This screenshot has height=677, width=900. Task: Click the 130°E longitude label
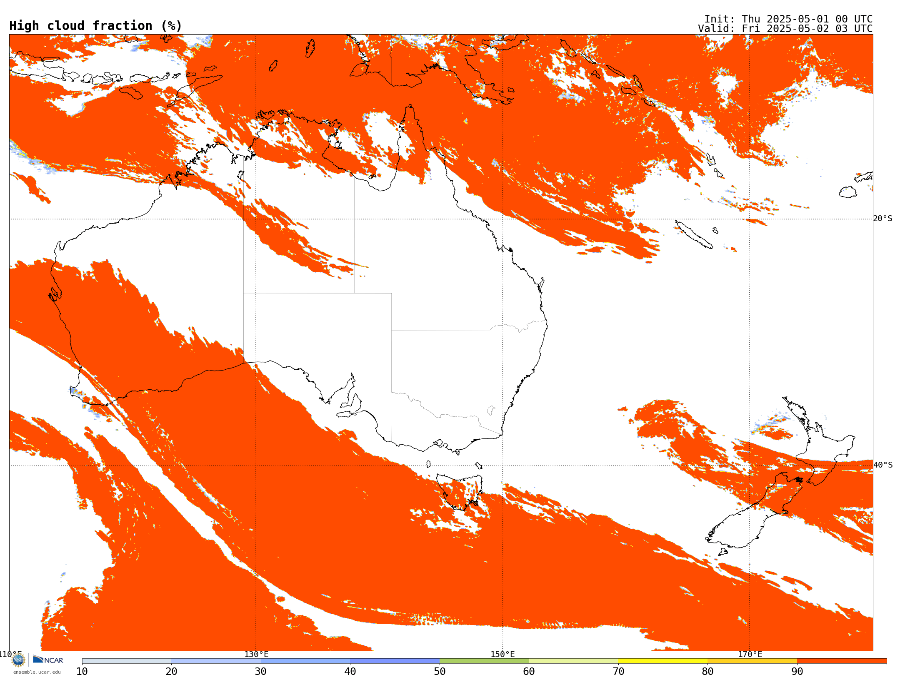click(256, 654)
